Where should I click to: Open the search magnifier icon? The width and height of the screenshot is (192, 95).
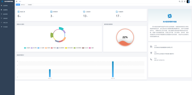tap(180, 2)
